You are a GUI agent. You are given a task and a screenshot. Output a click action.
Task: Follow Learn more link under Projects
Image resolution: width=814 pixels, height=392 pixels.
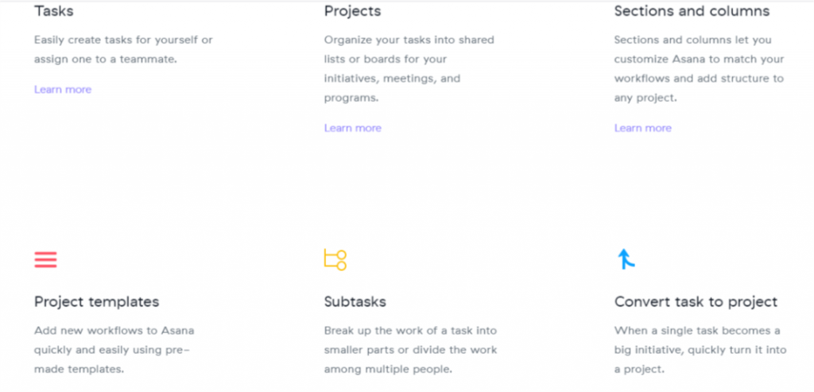(x=352, y=128)
